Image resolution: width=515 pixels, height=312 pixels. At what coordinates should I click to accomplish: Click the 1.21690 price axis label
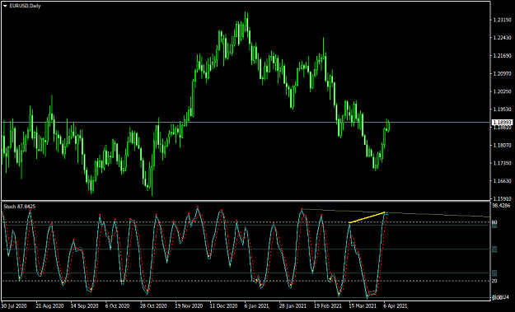(503, 56)
